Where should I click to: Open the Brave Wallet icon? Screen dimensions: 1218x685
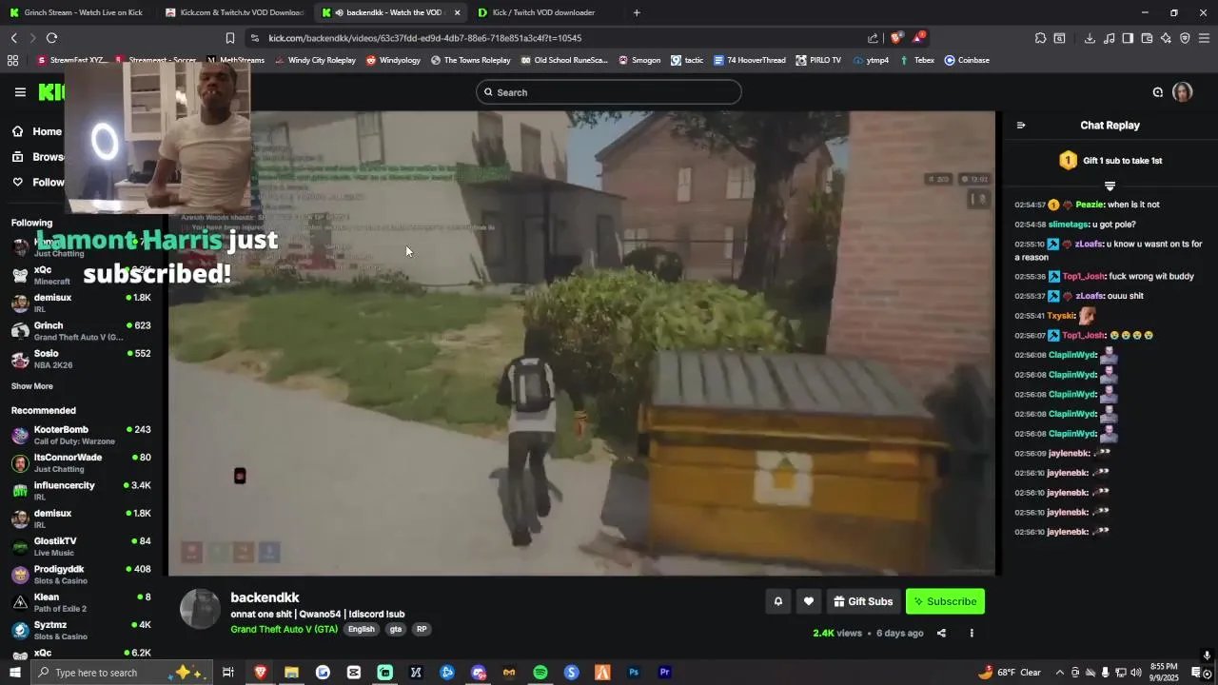(x=1147, y=38)
